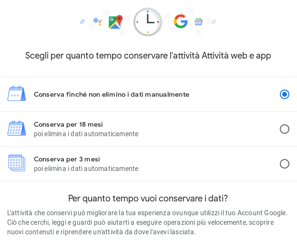Click the 'Conserva per 18 mesi' label
Screen dimensions: 297x240
coord(68,124)
